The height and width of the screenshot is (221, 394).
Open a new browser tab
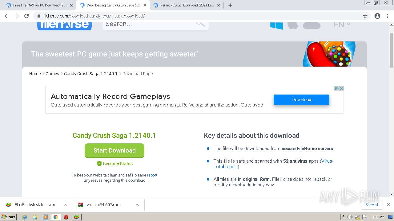(230, 5)
